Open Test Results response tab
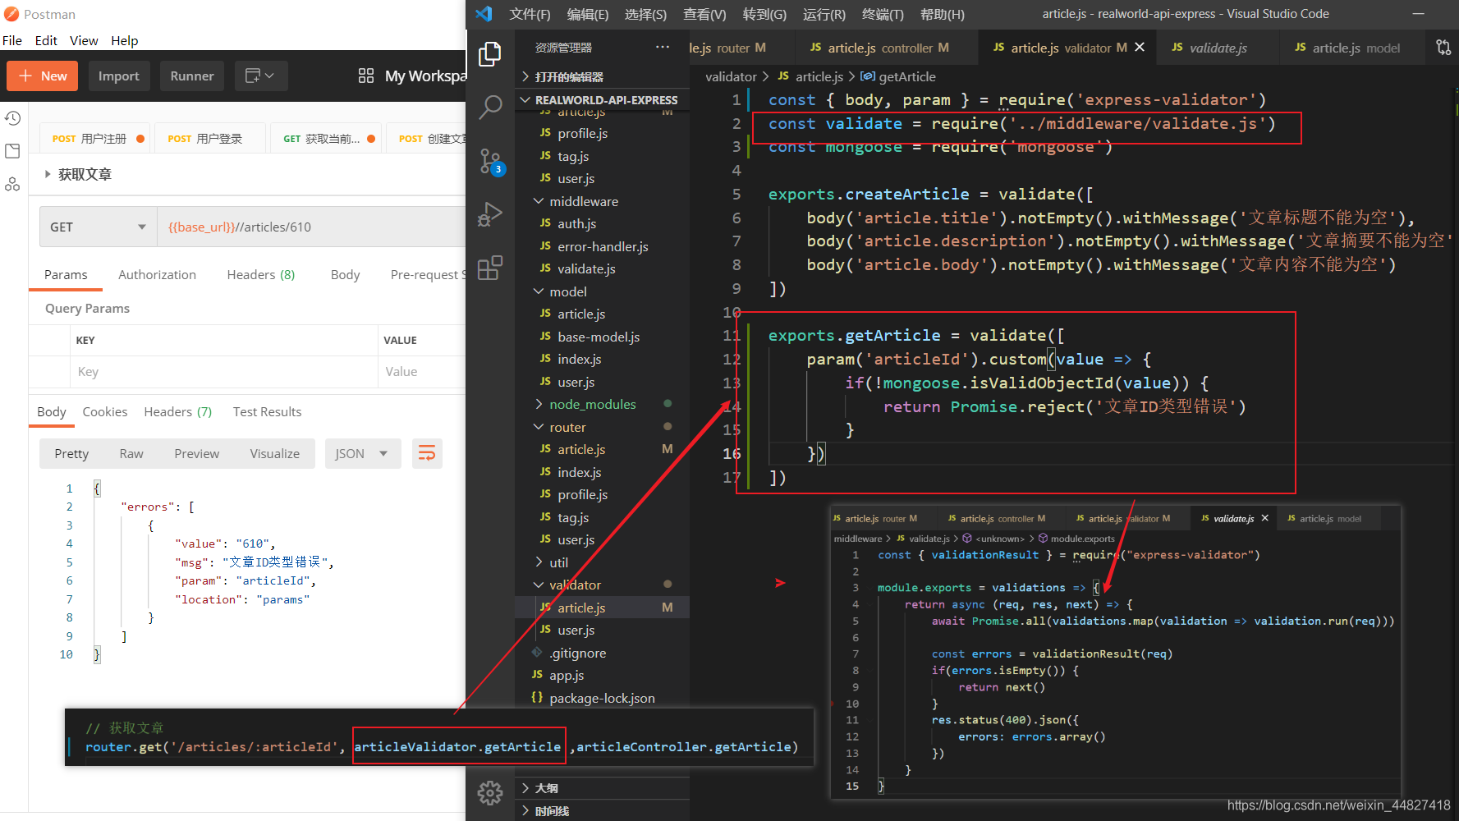Image resolution: width=1459 pixels, height=821 pixels. (x=267, y=412)
